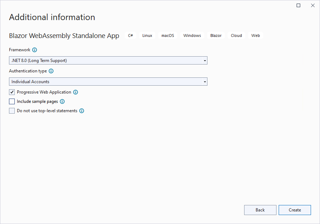Click the Framework info icon
Image resolution: width=320 pixels, height=224 pixels.
click(35, 50)
